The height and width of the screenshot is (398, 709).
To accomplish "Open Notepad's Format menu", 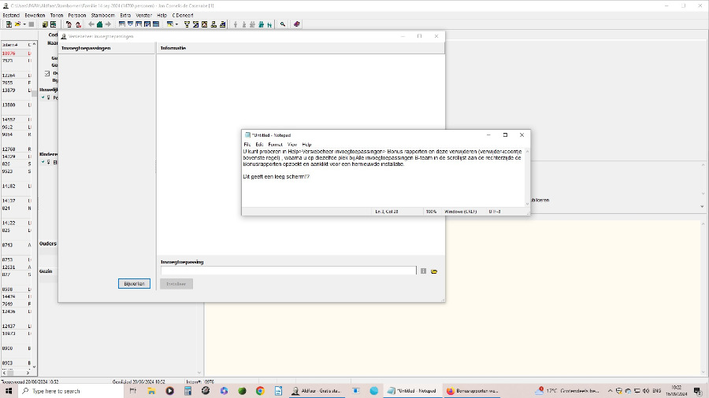I will [x=275, y=145].
